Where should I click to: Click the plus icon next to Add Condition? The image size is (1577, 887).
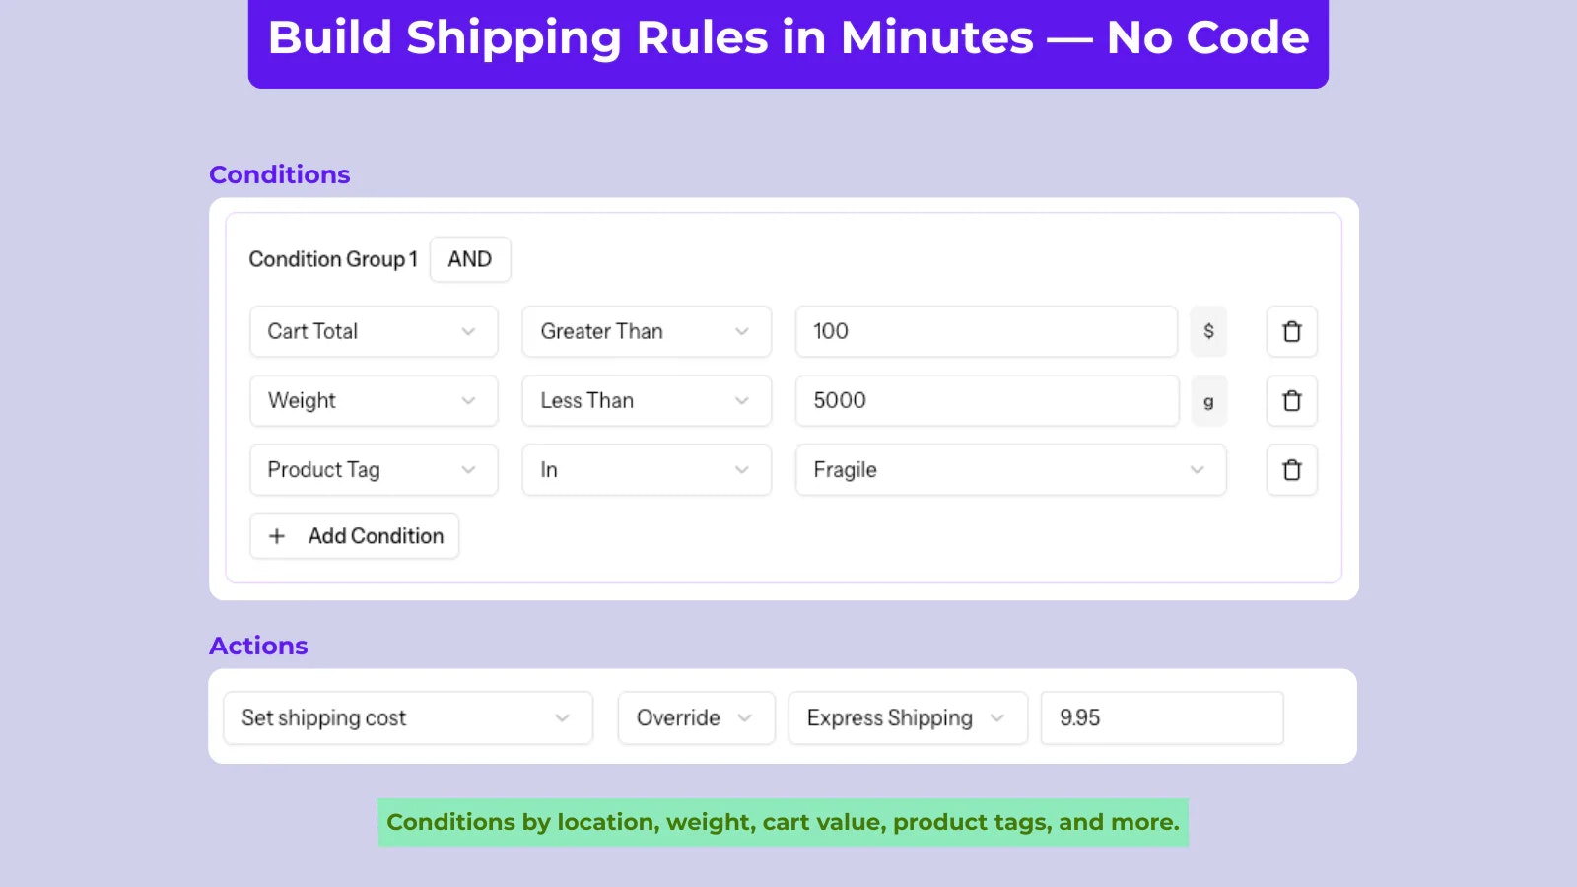pyautogui.click(x=277, y=535)
